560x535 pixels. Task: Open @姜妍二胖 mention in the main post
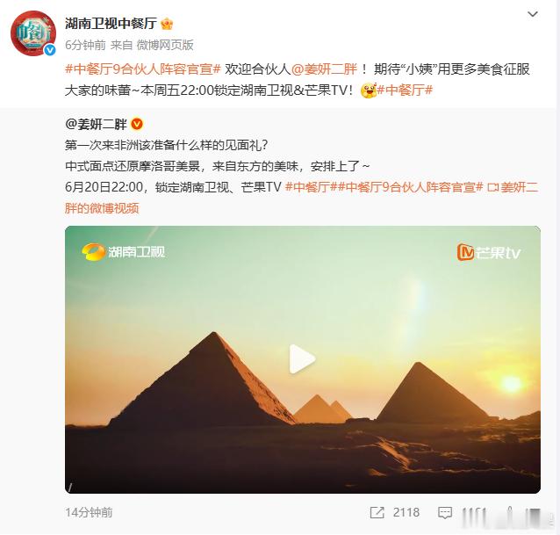tap(324, 69)
